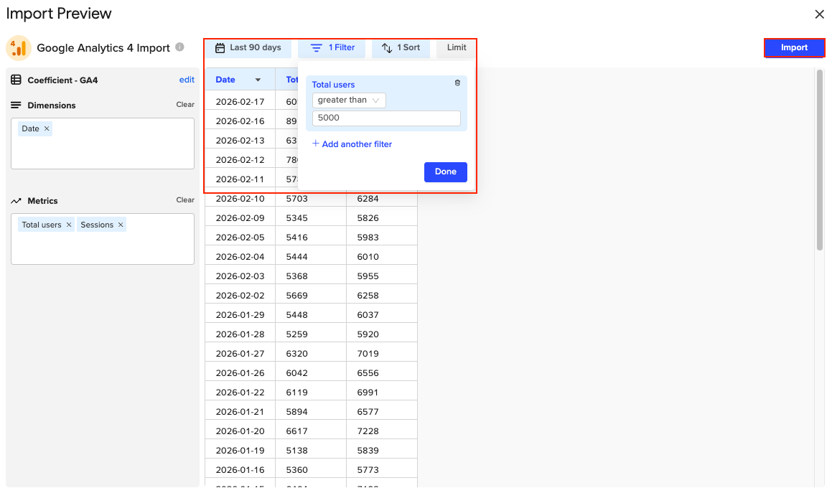Click Add another filter
The height and width of the screenshot is (493, 832).
[x=352, y=144]
